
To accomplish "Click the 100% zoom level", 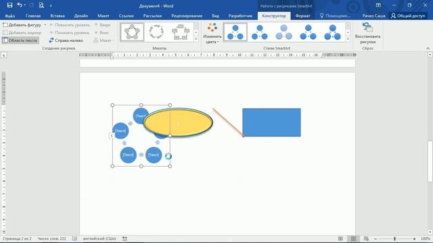I will point(426,239).
